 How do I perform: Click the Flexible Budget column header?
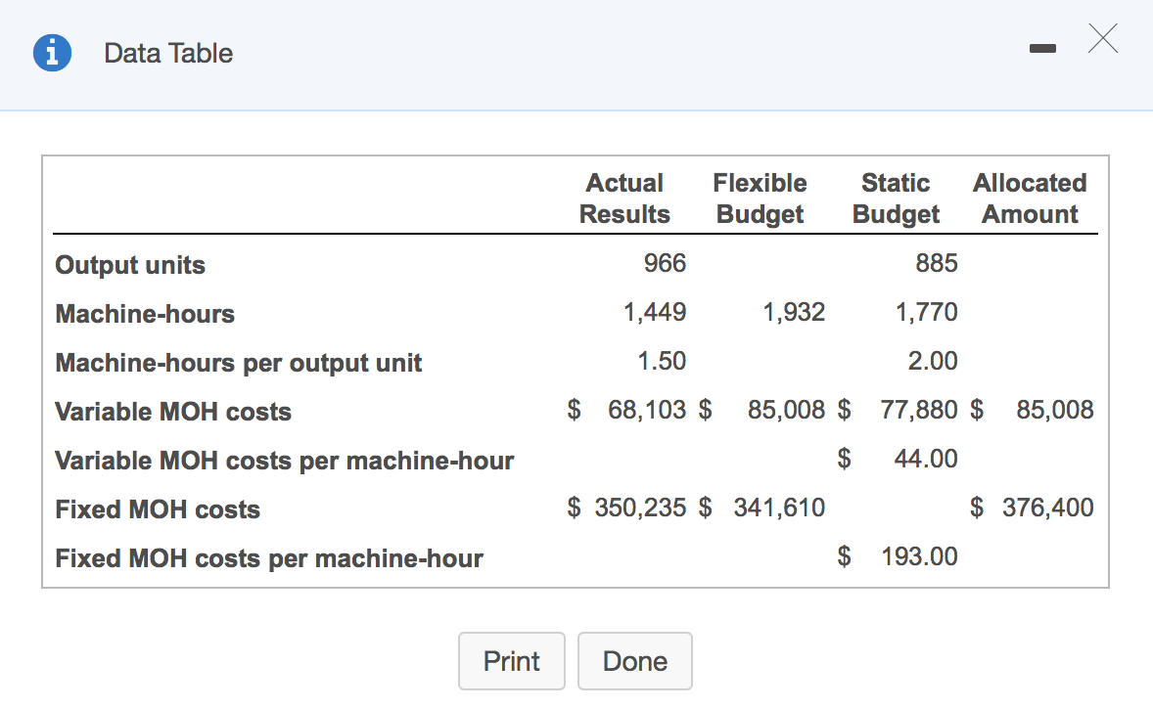760,199
